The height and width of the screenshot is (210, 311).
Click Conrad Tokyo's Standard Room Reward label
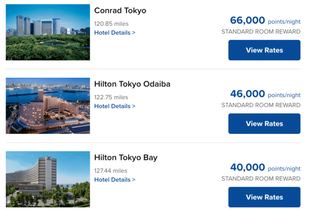261,32
